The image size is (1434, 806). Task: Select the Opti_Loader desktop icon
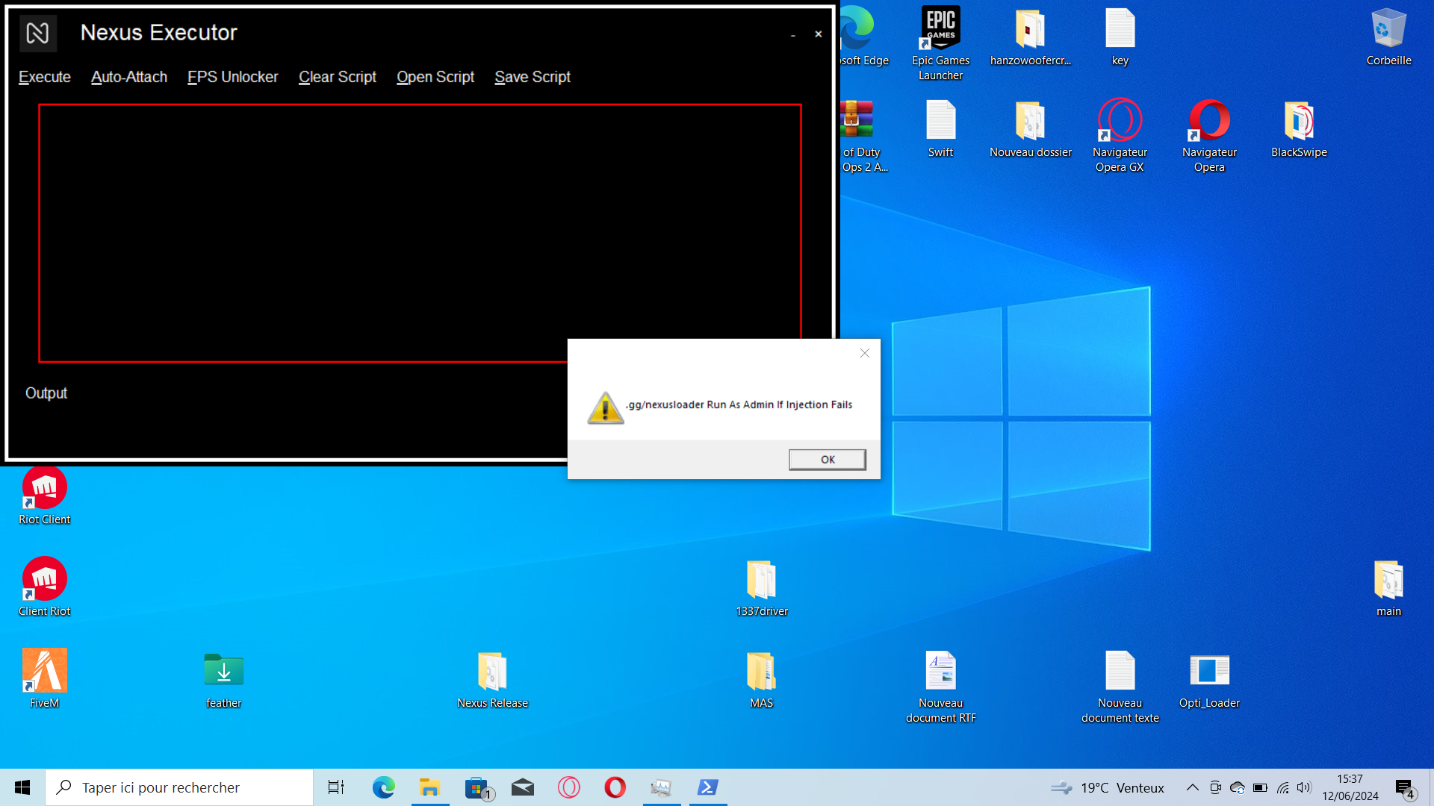pos(1209,670)
